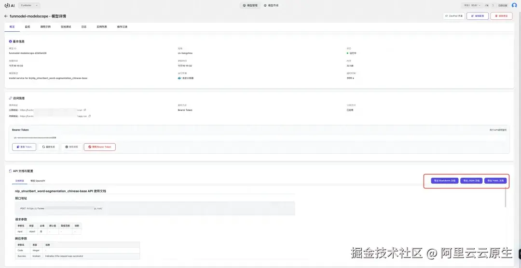Click the 32 GB memory value
This screenshot has height=268, width=521.
click(350, 66)
